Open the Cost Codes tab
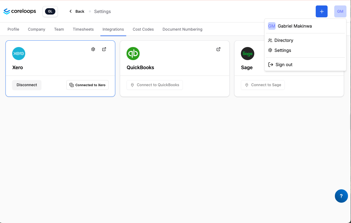Screen dimensions: 351x223 click(143, 29)
